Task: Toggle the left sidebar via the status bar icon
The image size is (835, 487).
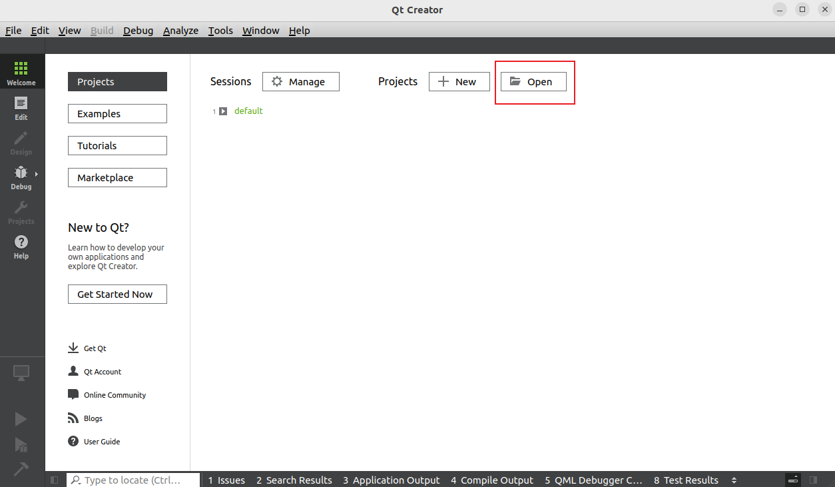Action: coord(55,480)
